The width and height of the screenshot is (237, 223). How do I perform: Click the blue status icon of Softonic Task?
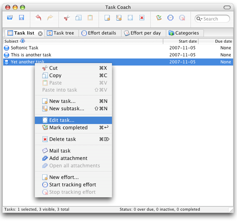pyautogui.click(x=7, y=48)
